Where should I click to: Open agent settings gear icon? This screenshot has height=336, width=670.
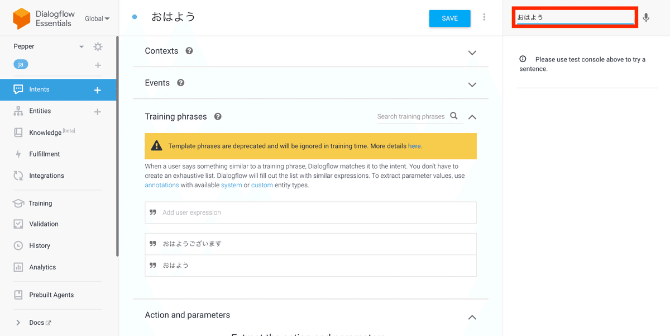point(98,47)
